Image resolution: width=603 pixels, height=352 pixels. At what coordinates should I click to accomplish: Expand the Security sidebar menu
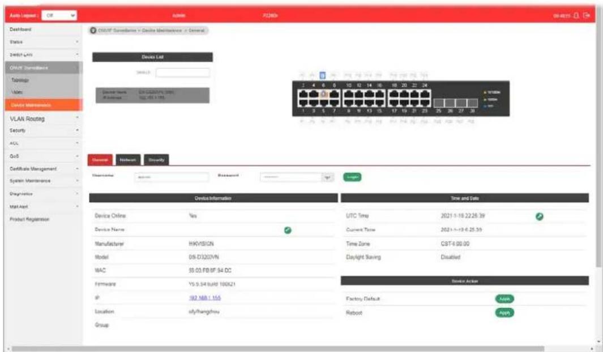coord(43,131)
